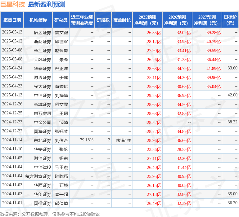Viewport: 239px width, 217px height.
Task: Click the 报告日期 column header
Action: click(x=12, y=20)
